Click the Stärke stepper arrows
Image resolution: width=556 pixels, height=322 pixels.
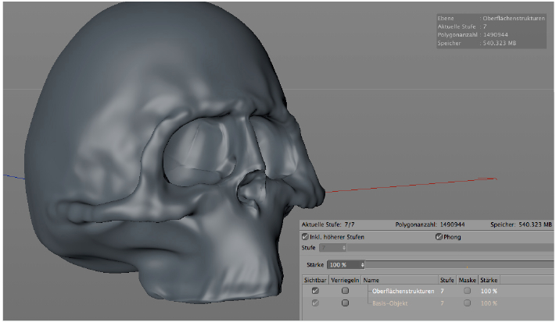(x=362, y=265)
